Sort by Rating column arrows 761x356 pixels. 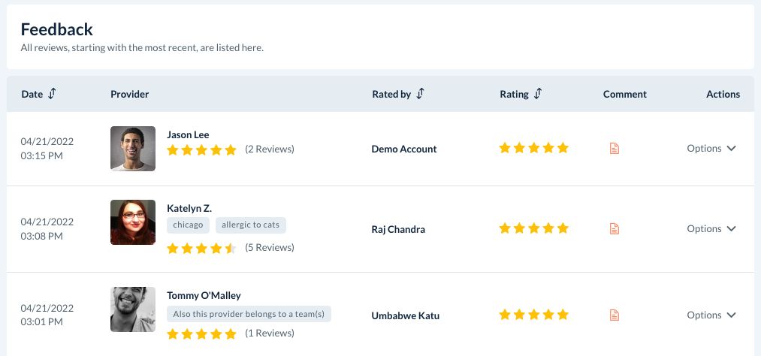tap(538, 94)
